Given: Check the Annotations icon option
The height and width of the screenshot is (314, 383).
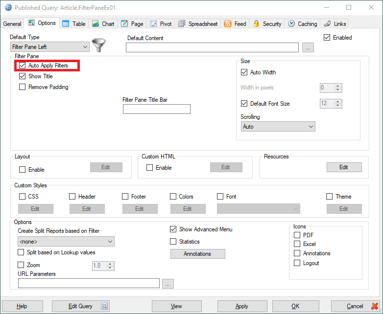Looking at the screenshot, I should 297,253.
